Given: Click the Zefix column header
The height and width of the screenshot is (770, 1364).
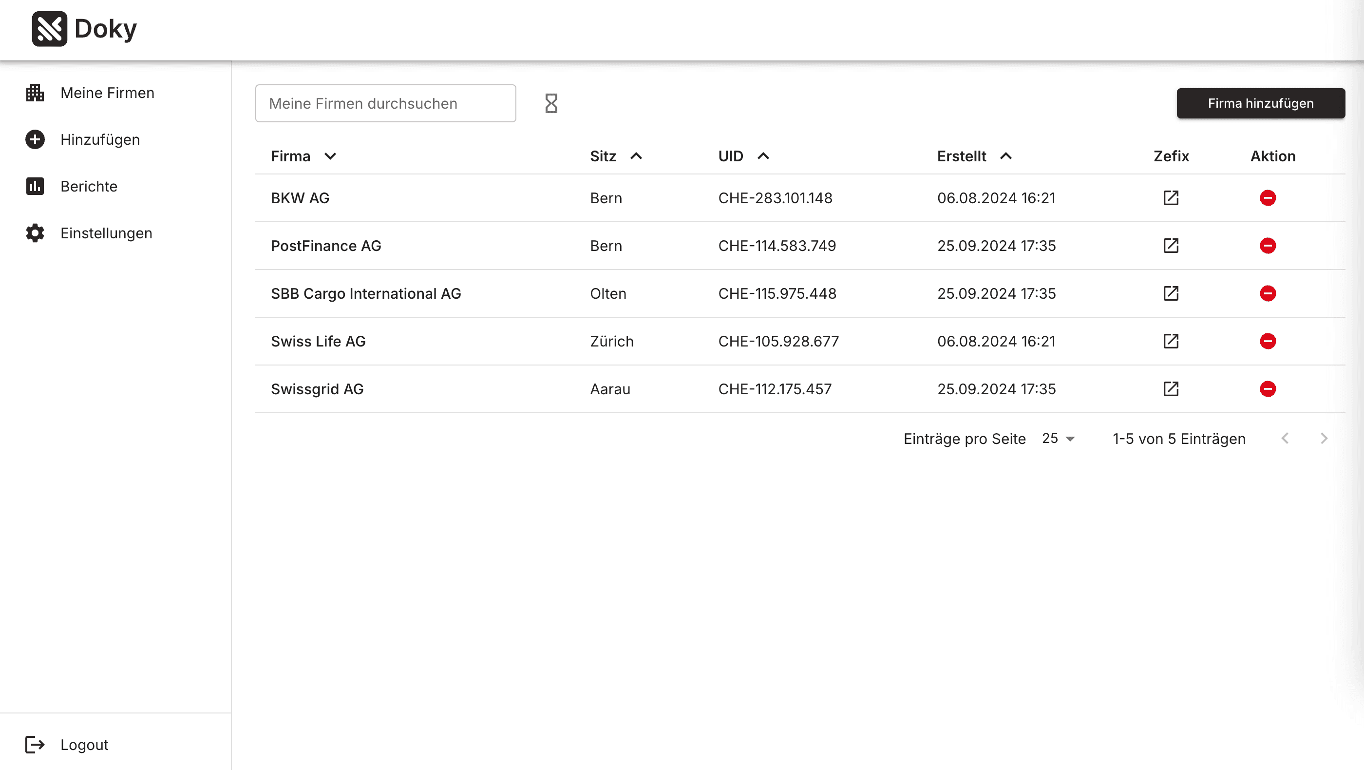Looking at the screenshot, I should 1171,156.
